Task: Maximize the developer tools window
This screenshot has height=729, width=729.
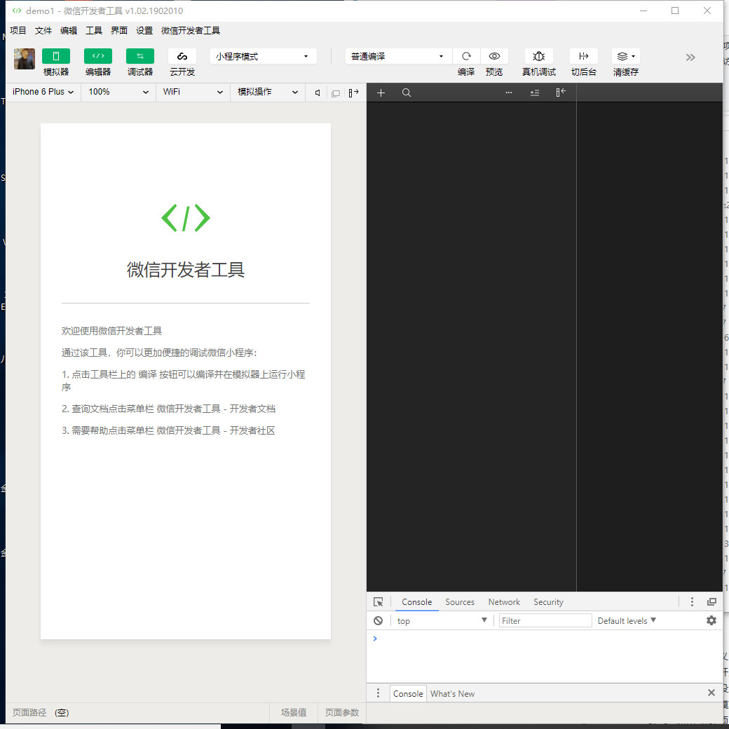Action: (x=675, y=11)
